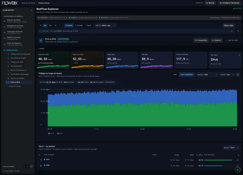Select the 1h time range
243x175 pixels.
click(x=41, y=25)
